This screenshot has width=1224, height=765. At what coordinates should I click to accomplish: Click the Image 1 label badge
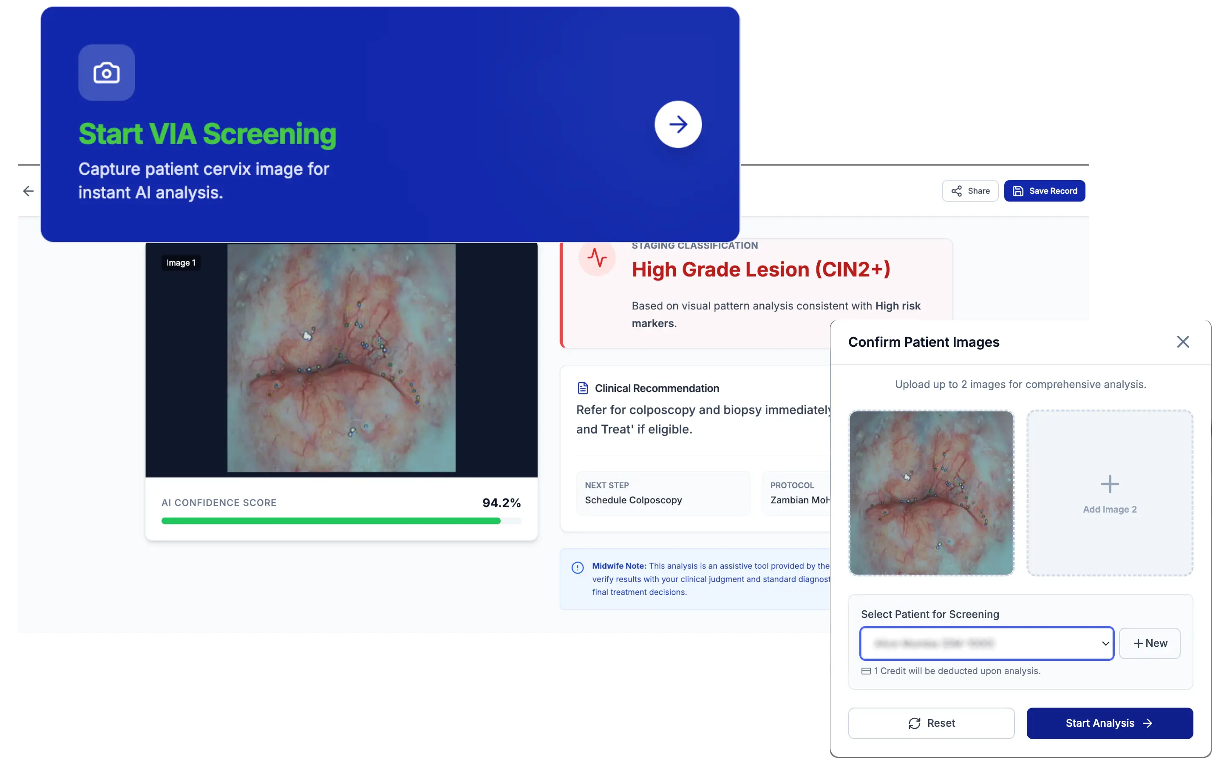click(x=181, y=263)
